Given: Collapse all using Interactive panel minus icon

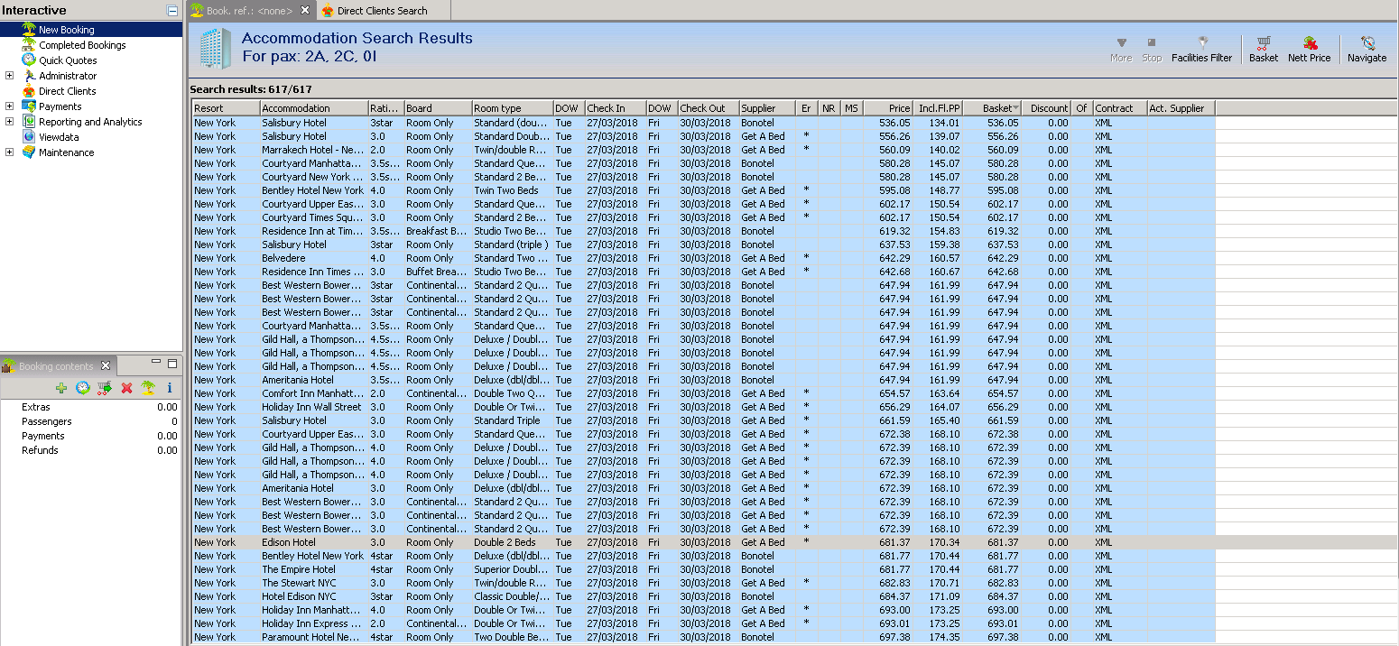Looking at the screenshot, I should click(x=172, y=11).
